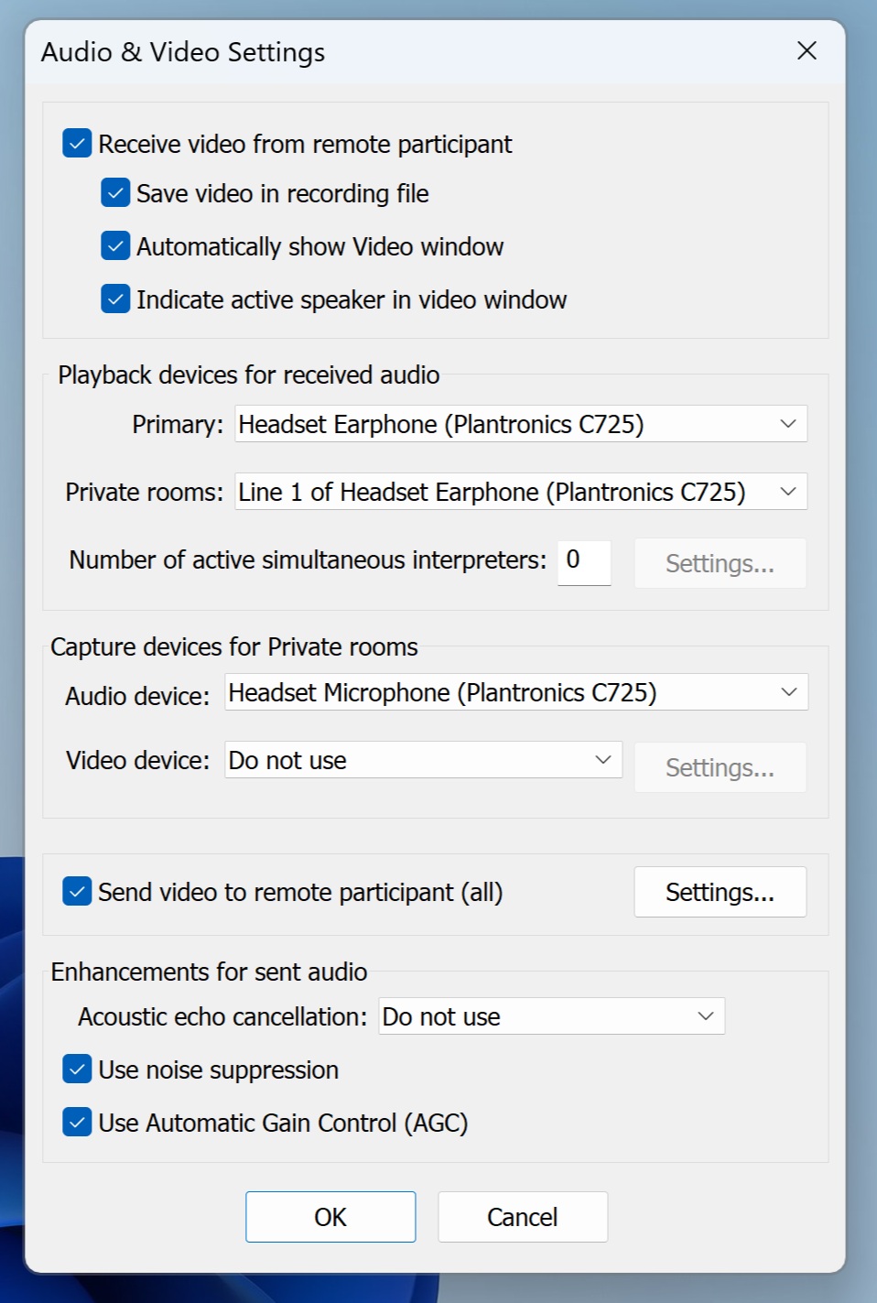Click the Cancel button
The width and height of the screenshot is (877, 1303).
(523, 1217)
